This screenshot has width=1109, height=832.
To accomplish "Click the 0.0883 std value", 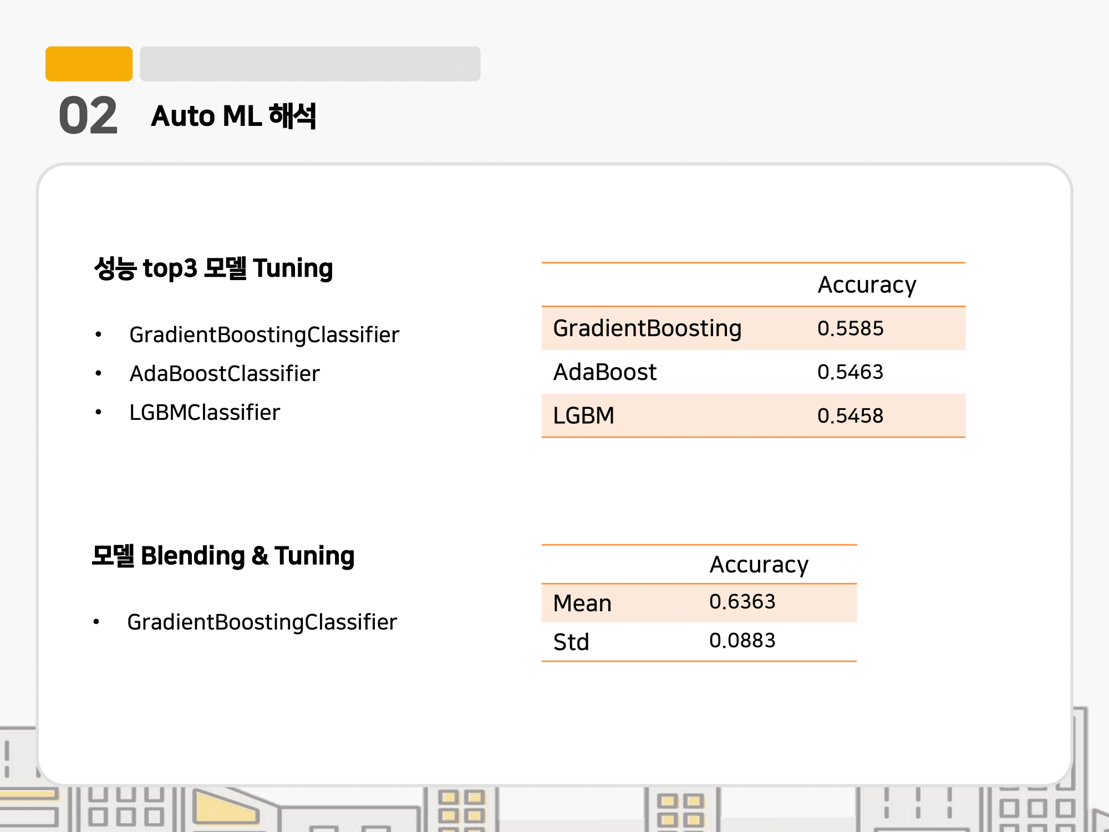I will pos(742,640).
